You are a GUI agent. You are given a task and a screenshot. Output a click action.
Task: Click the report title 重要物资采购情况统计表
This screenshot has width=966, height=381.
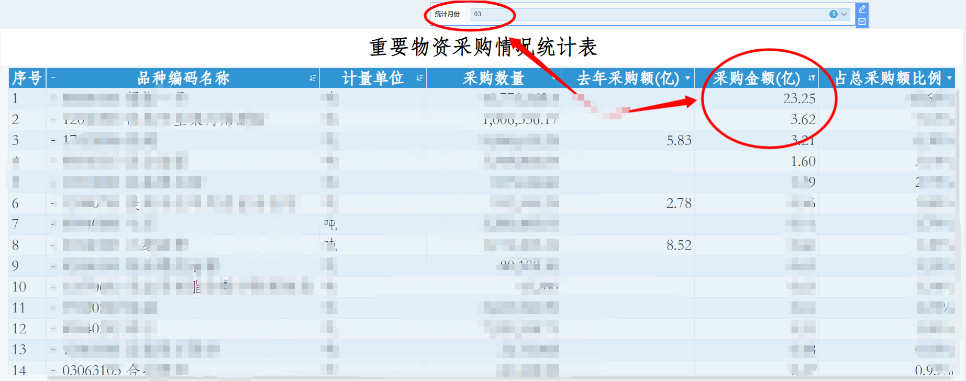click(x=483, y=47)
